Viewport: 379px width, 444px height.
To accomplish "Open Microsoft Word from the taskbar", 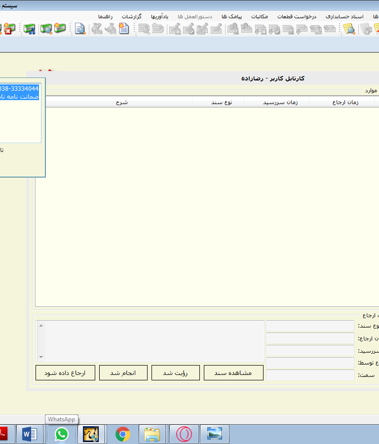I will point(30,434).
